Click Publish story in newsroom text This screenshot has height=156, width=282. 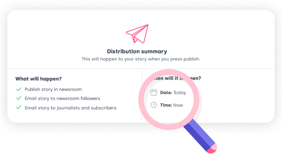(x=53, y=89)
